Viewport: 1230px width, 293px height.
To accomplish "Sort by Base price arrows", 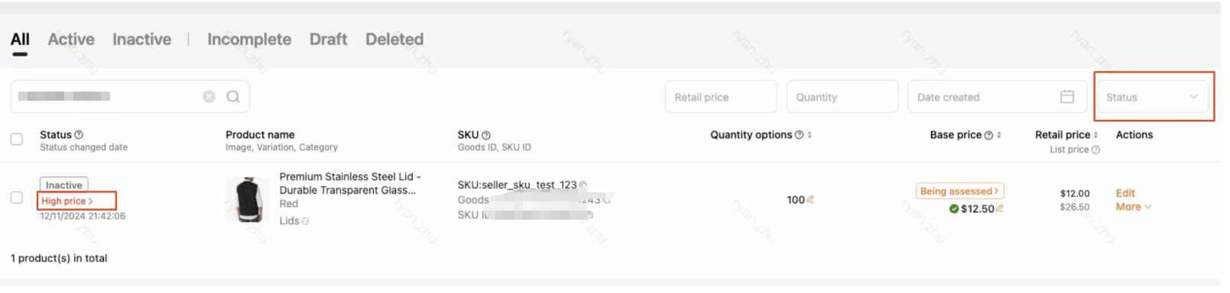I will (x=999, y=135).
